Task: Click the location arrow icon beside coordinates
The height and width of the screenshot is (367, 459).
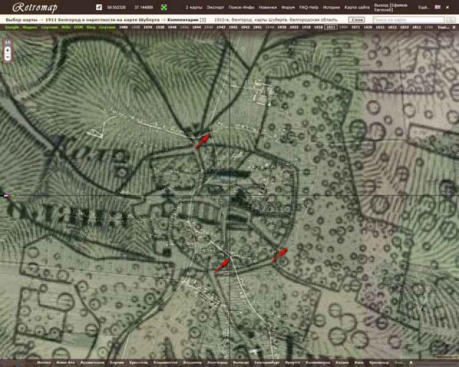Action: 99,7
